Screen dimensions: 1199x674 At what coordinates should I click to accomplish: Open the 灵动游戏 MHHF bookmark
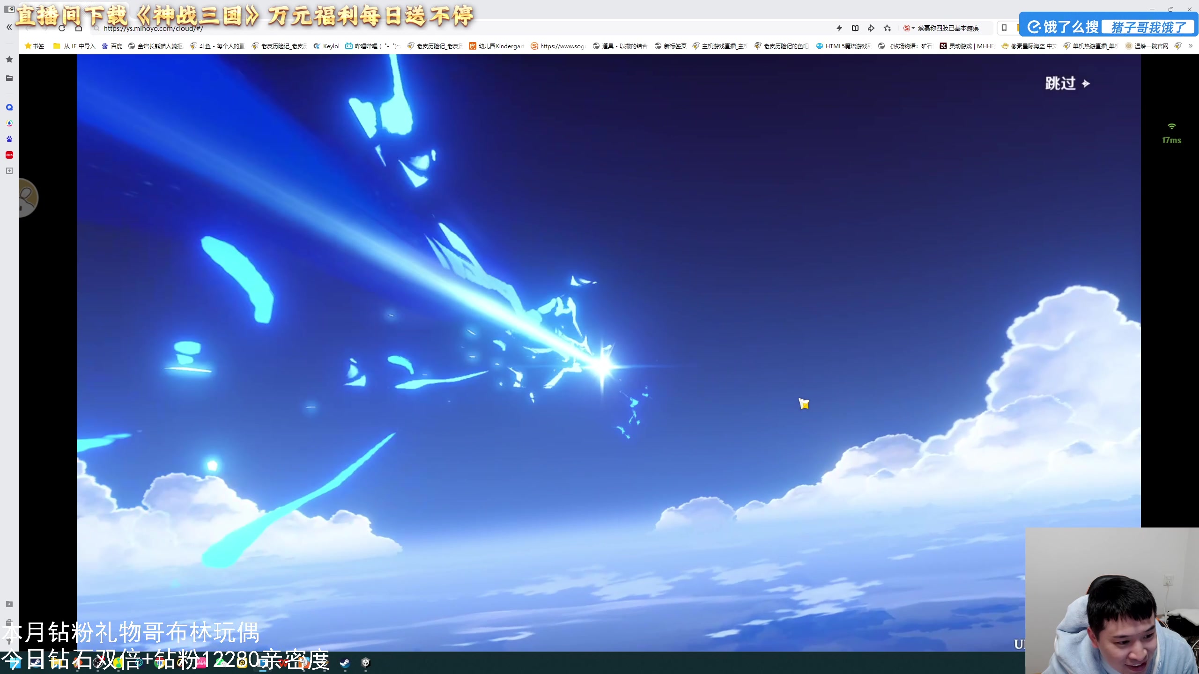tap(966, 46)
